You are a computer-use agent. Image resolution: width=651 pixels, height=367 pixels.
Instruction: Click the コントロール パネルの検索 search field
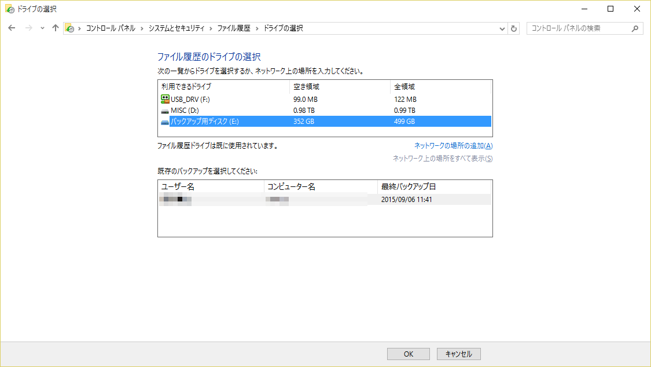(x=579, y=28)
